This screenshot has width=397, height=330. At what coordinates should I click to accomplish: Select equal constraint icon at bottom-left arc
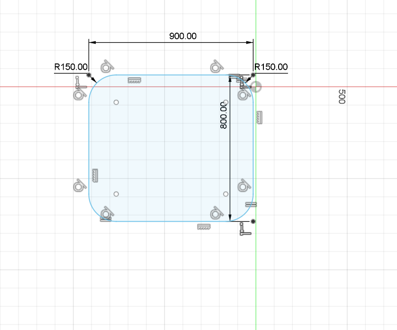point(106,219)
